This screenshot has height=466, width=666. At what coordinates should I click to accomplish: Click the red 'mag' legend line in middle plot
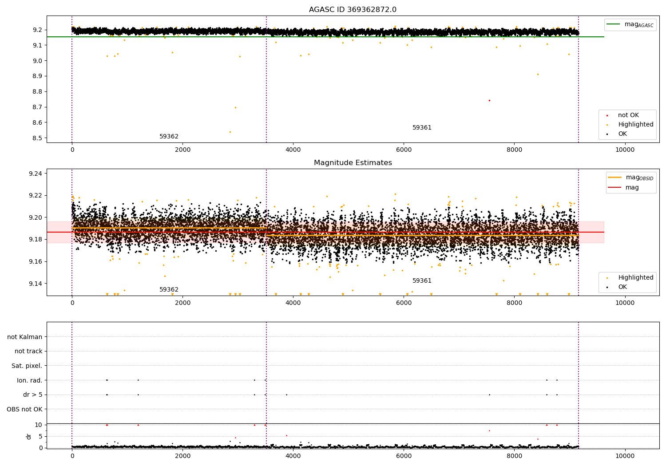point(614,188)
